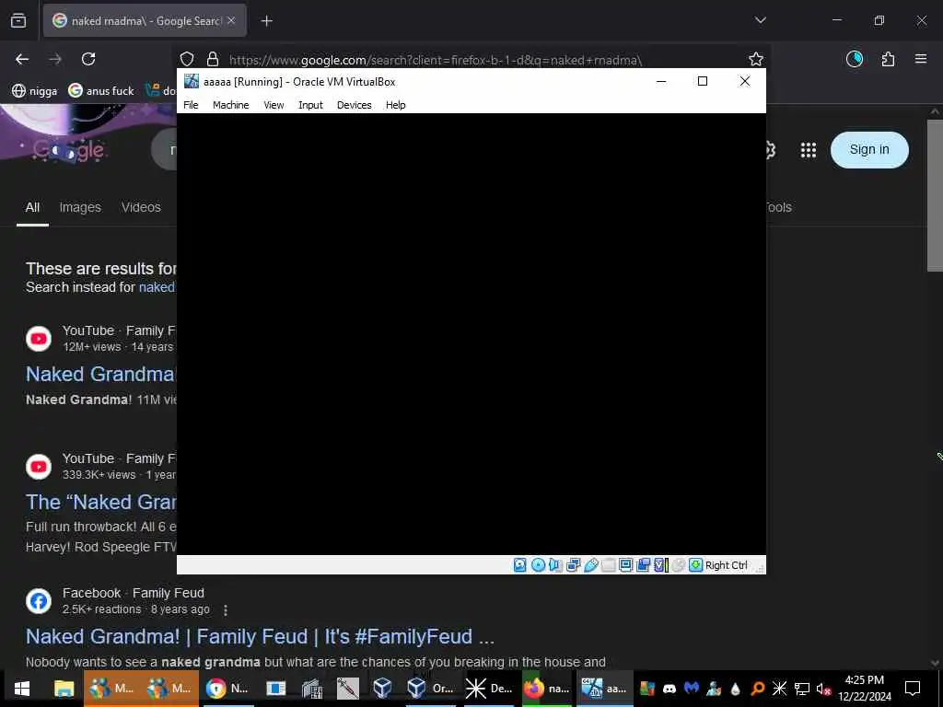
Task: Open the audio indicator in VirtualBox status bar
Action: (x=555, y=565)
